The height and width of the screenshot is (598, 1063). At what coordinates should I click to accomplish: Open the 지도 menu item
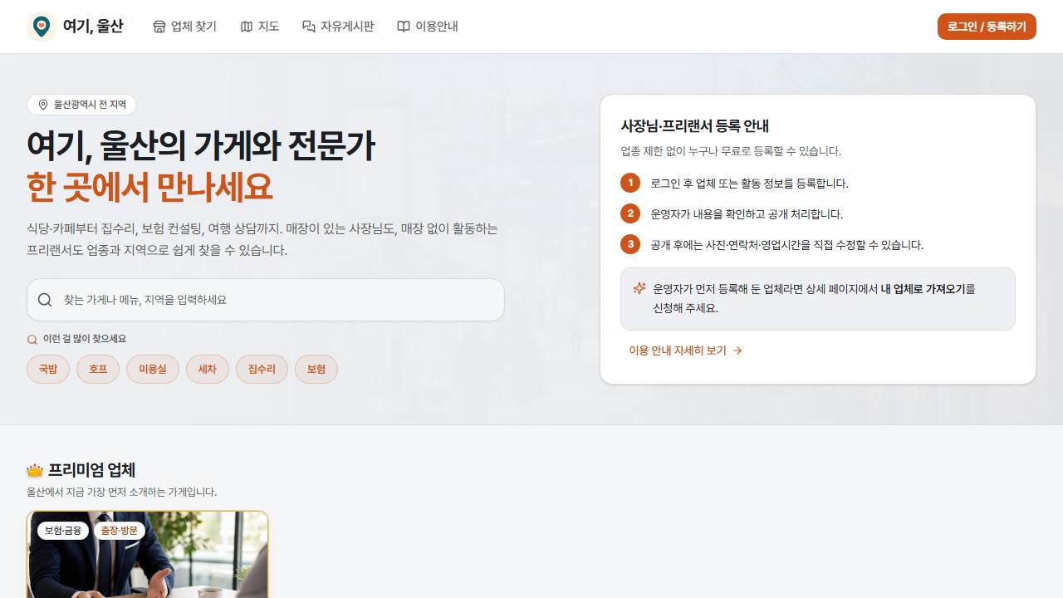click(259, 27)
